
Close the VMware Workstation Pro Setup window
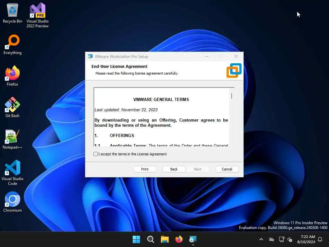coord(236,56)
